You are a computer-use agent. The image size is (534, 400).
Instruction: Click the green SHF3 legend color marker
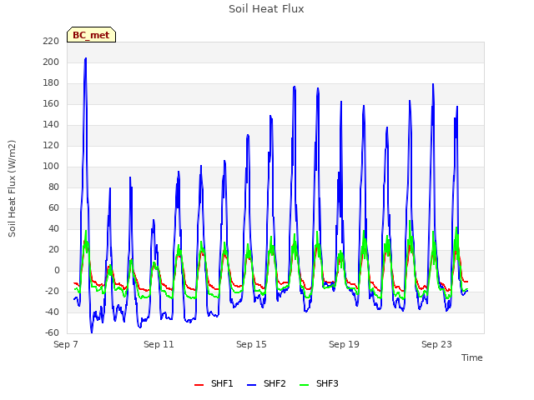304,385
